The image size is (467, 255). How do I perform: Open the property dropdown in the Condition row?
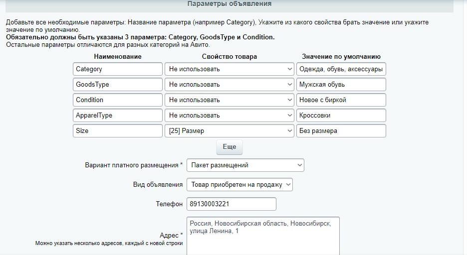(230, 100)
